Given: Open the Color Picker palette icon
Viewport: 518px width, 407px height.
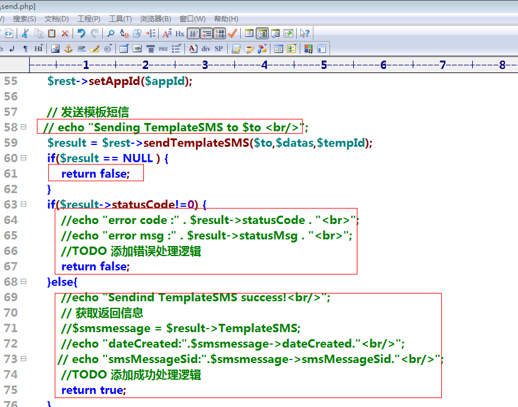Looking at the screenshot, I should 308,49.
